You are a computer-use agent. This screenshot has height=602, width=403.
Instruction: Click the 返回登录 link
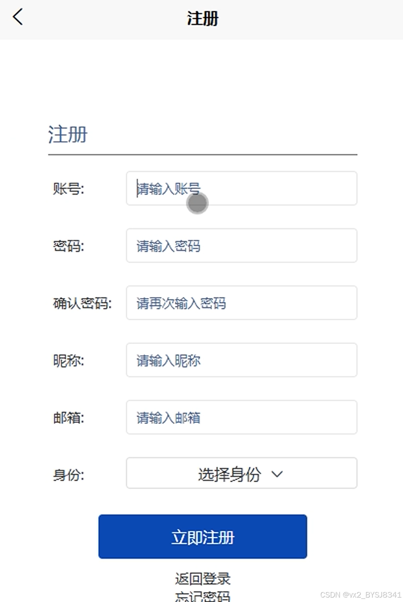click(203, 579)
